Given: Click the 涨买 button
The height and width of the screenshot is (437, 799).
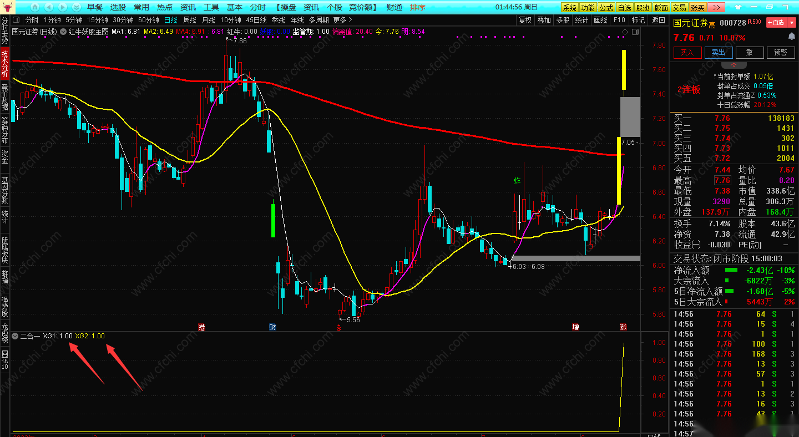Looking at the screenshot, I should click(698, 7).
